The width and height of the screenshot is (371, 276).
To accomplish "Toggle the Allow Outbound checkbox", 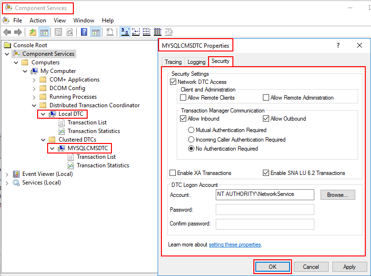I will tap(266, 118).
